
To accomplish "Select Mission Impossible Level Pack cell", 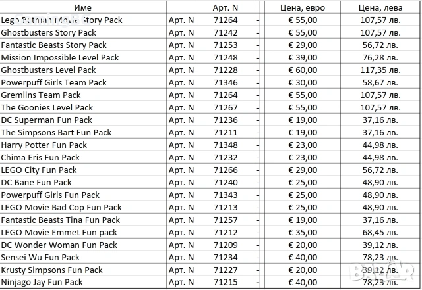I will coord(83,57).
